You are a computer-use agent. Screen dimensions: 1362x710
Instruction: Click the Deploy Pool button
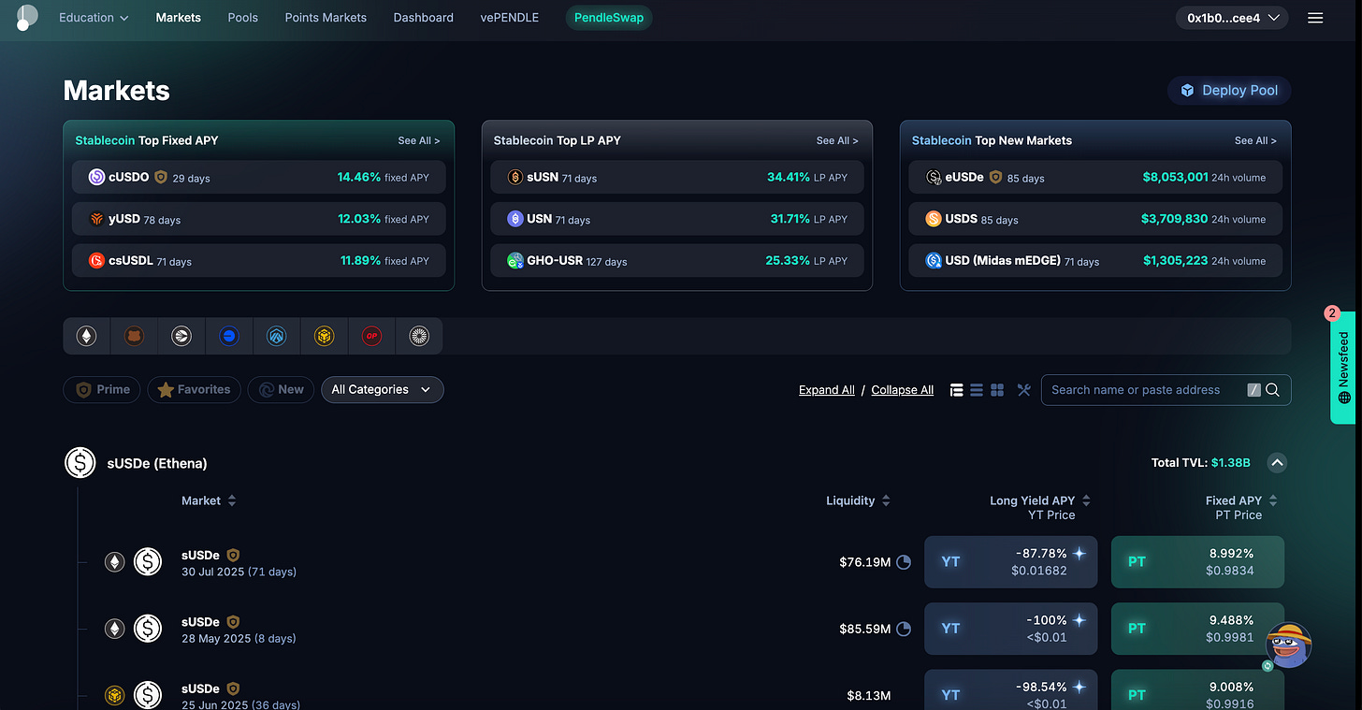click(1229, 90)
